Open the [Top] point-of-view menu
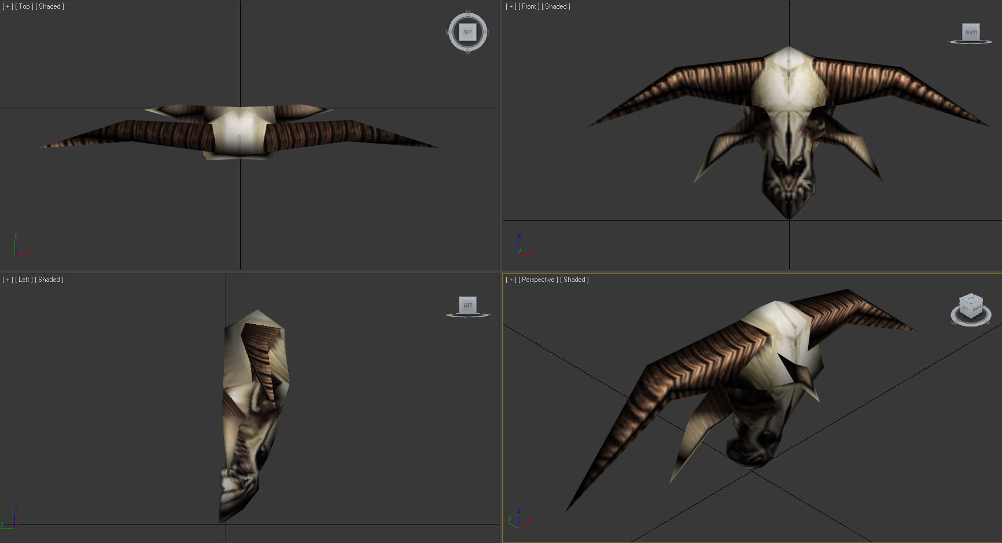Screen dimensions: 1002x543 [x=24, y=6]
